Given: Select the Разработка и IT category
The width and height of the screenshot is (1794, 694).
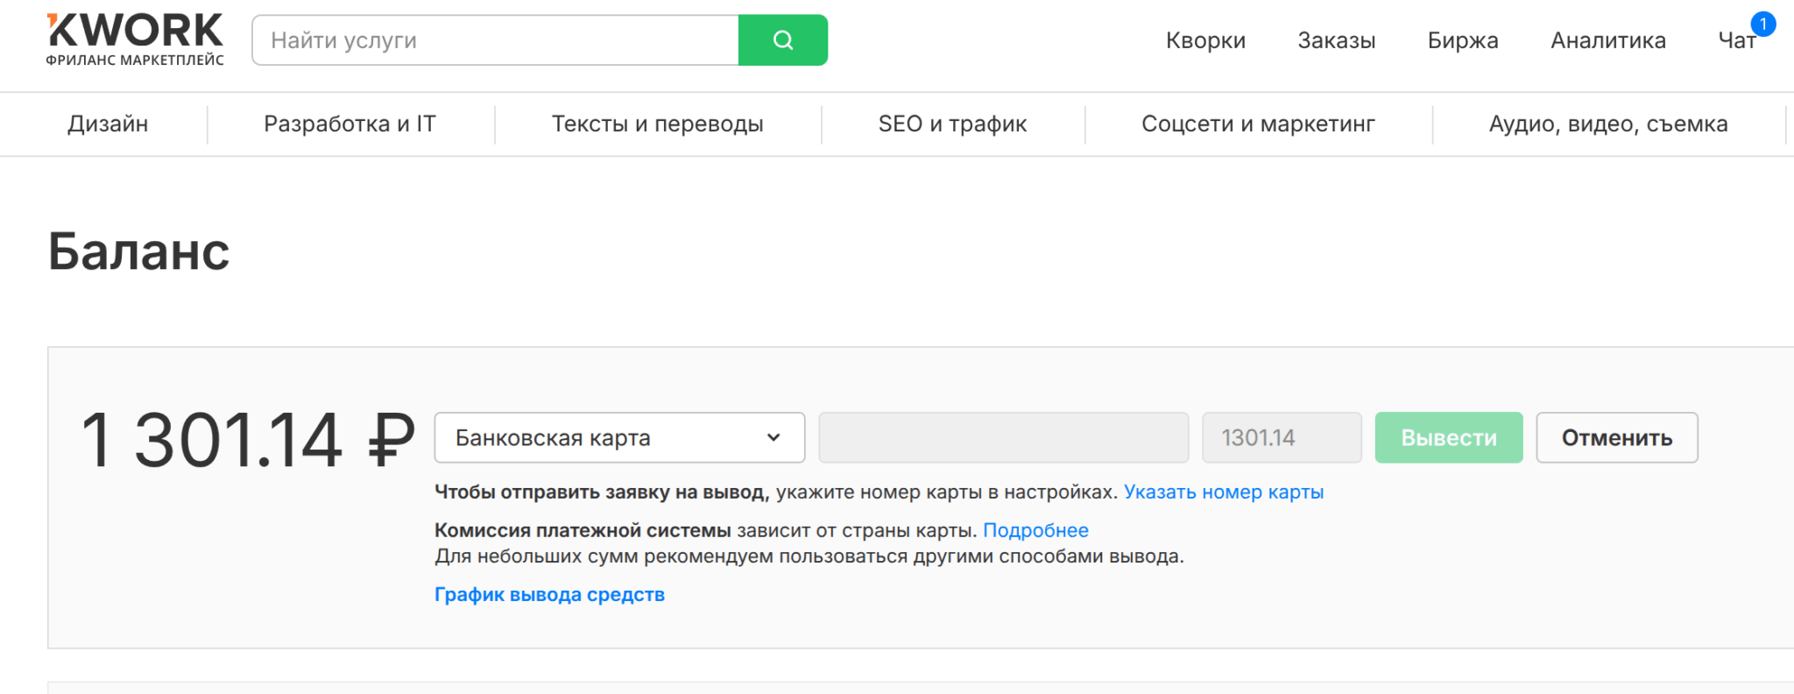Looking at the screenshot, I should pos(350,124).
